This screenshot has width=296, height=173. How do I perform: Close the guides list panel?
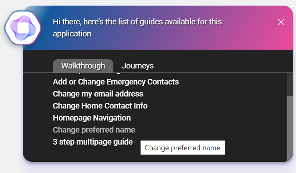[x=281, y=22]
